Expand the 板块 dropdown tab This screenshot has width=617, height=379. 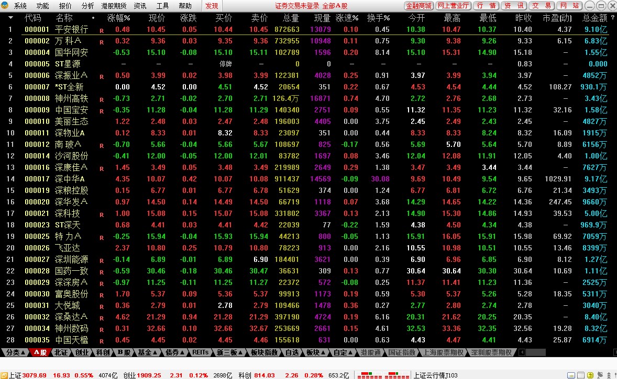(316, 352)
